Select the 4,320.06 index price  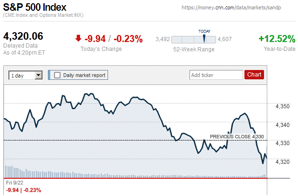pos(23,36)
